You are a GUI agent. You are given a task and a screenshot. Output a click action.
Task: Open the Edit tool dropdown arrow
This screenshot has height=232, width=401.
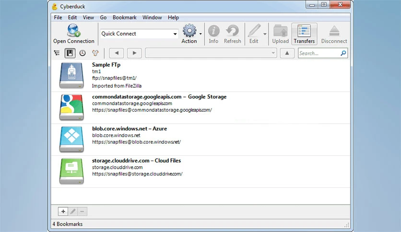[x=265, y=34]
